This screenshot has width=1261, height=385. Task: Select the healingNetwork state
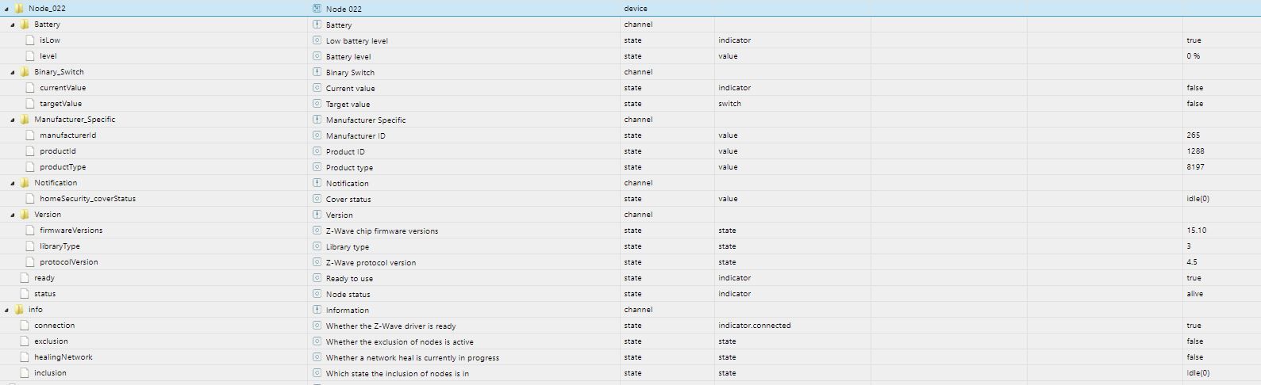tap(63, 357)
